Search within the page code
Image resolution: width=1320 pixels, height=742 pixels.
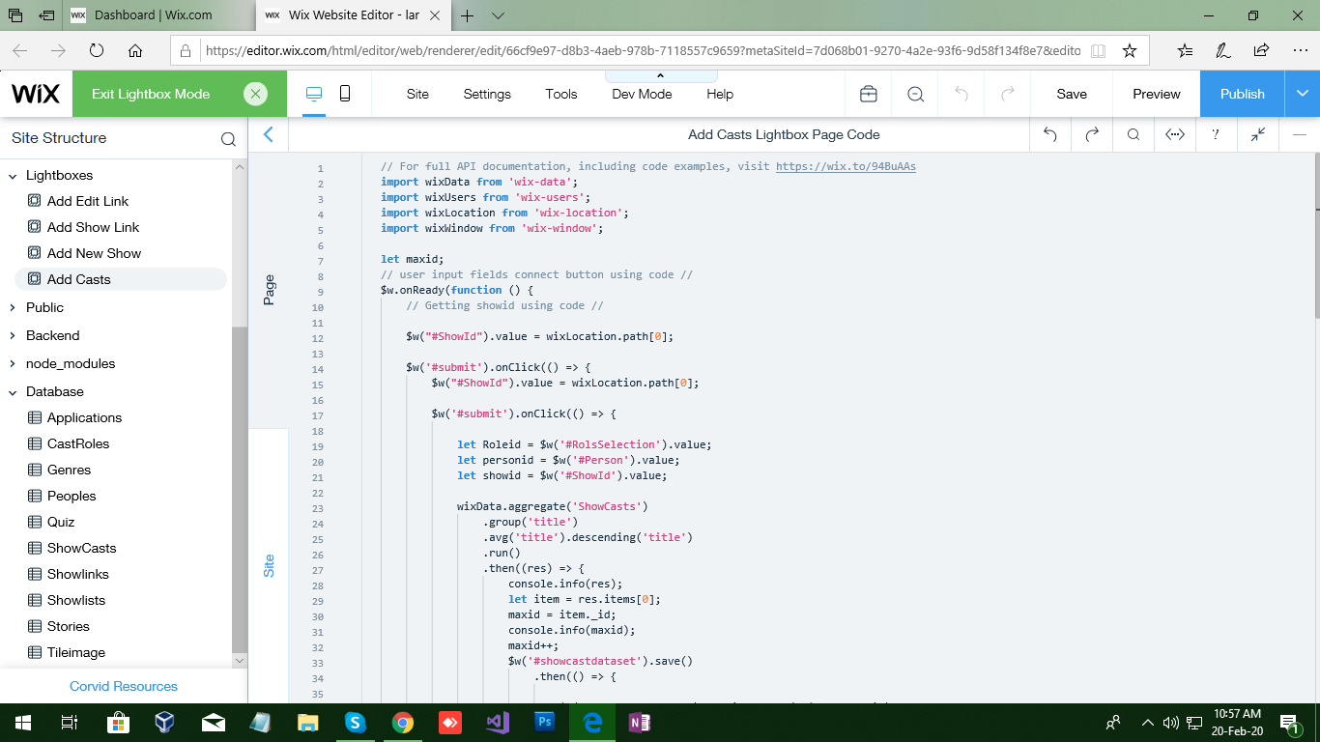click(x=1133, y=134)
